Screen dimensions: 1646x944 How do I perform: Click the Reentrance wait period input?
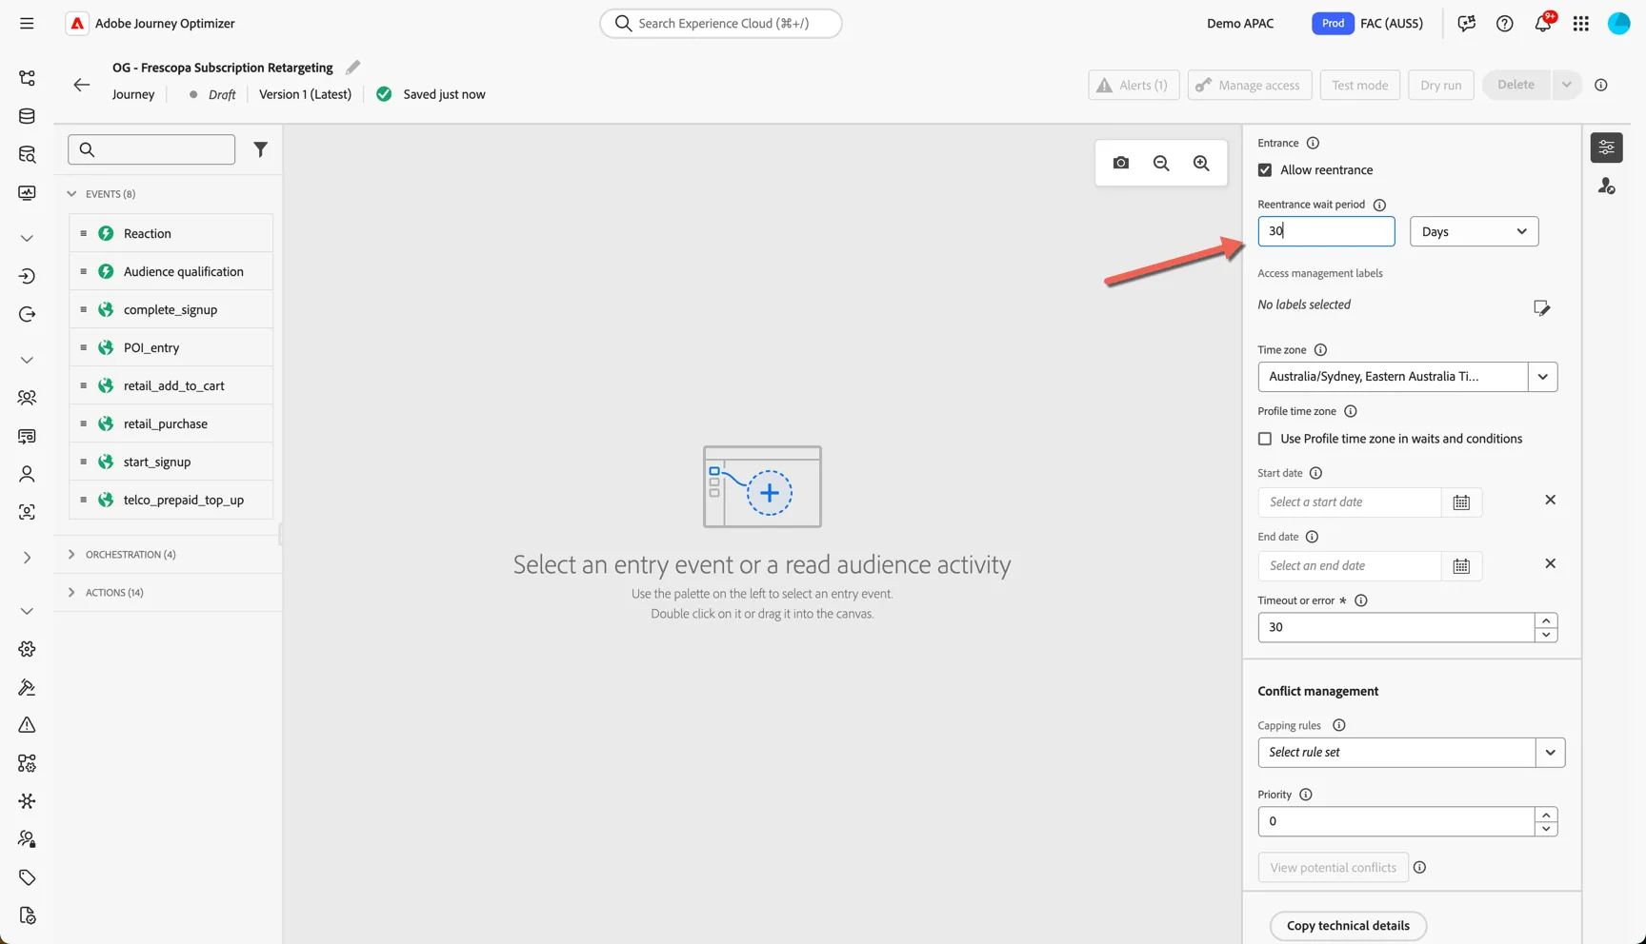point(1326,231)
